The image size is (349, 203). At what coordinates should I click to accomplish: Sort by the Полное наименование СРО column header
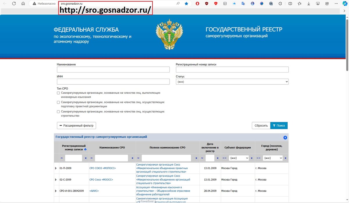(x=167, y=148)
